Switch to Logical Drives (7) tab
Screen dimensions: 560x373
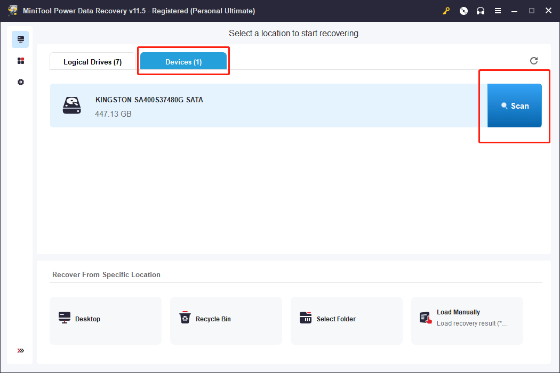92,62
